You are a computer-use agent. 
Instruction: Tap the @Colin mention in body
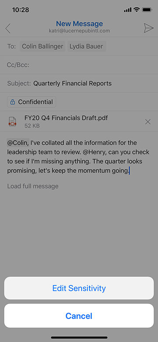tap(18, 143)
